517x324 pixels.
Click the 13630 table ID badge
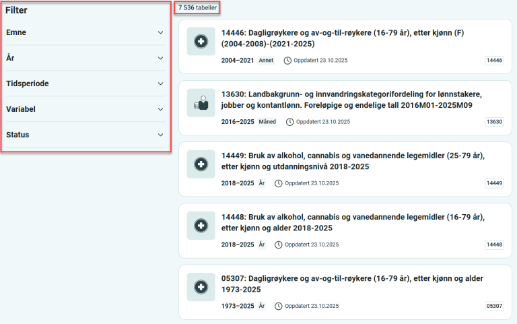pyautogui.click(x=494, y=122)
